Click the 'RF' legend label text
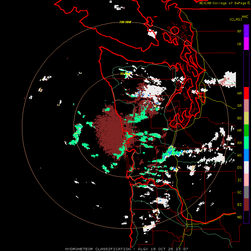251x251 pixels. 239,31
